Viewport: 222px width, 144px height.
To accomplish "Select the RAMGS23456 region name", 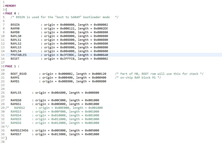I will click(19, 130).
